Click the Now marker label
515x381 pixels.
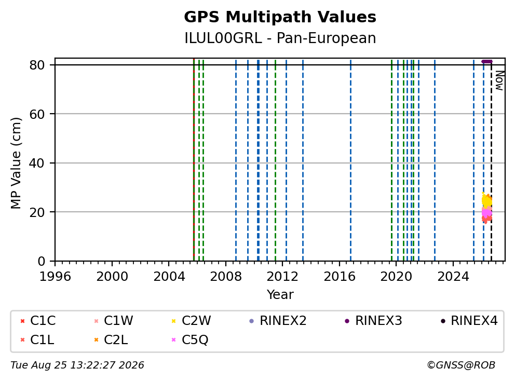click(499, 80)
